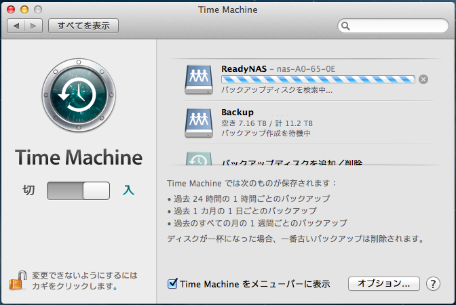Open help with the question mark button
The image size is (456, 305).
pyautogui.click(x=434, y=283)
